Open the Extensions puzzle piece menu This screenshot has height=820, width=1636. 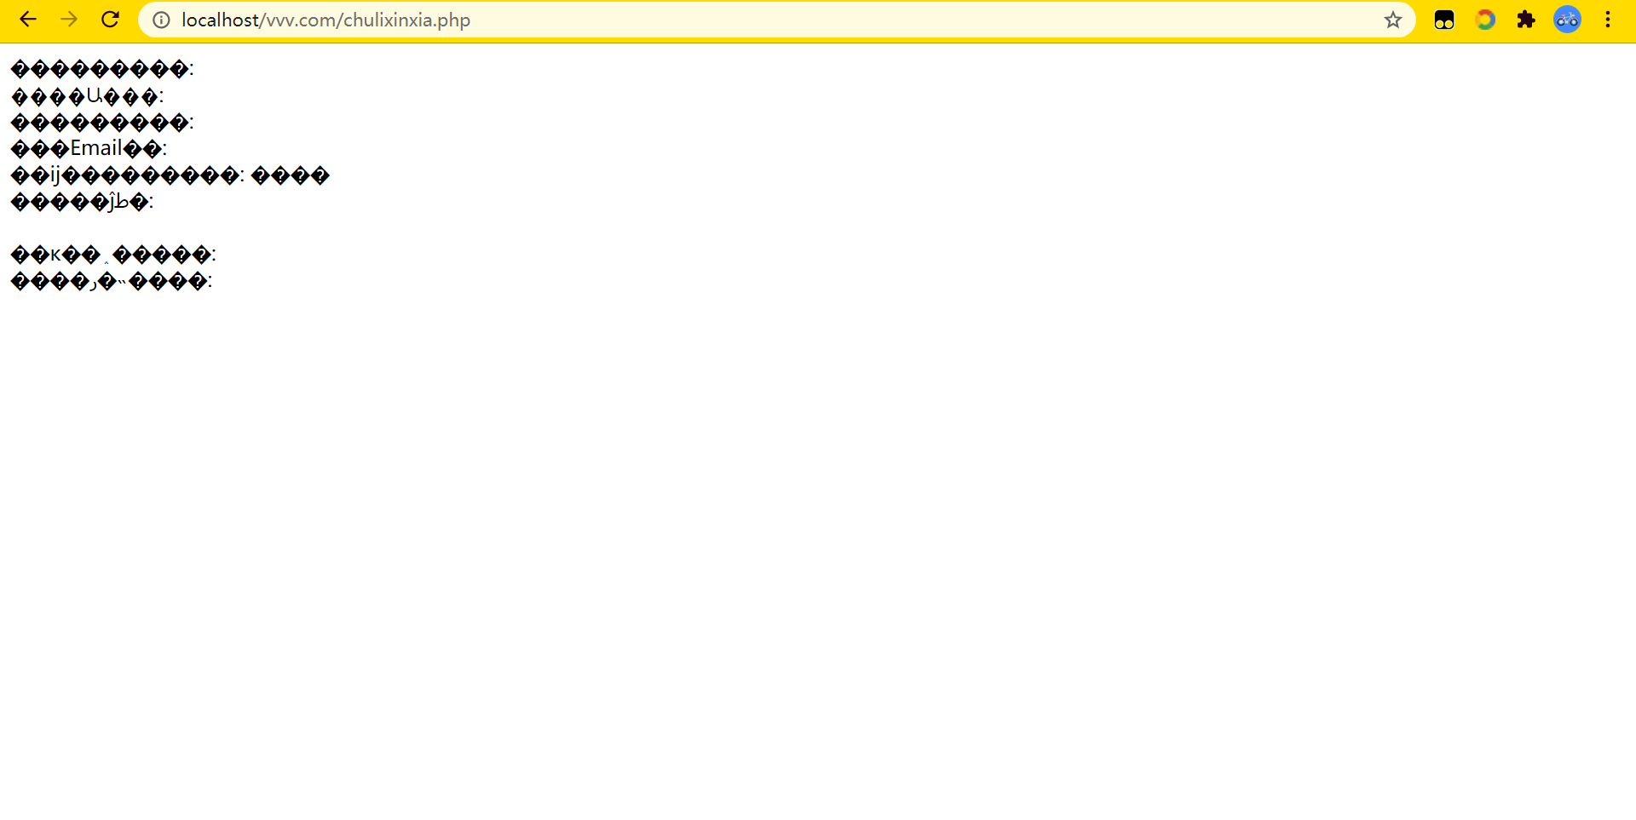(1526, 20)
